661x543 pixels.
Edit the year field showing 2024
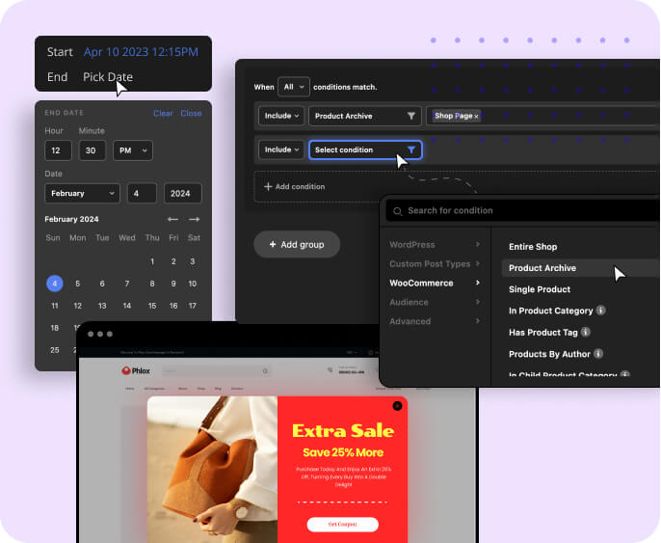coord(182,193)
